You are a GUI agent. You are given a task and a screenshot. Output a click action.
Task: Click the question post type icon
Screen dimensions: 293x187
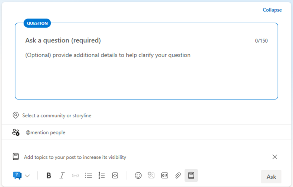[x=17, y=176]
